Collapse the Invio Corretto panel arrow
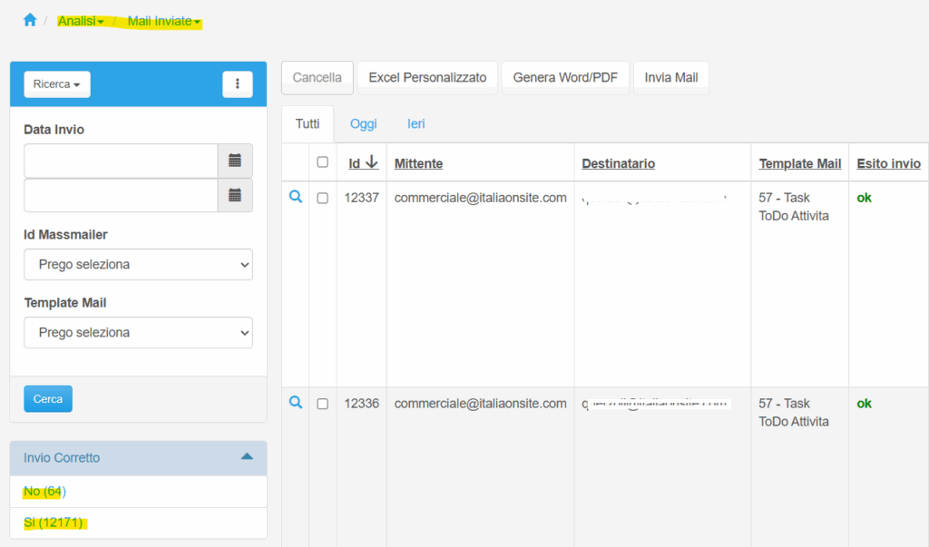The width and height of the screenshot is (929, 547). [x=247, y=457]
